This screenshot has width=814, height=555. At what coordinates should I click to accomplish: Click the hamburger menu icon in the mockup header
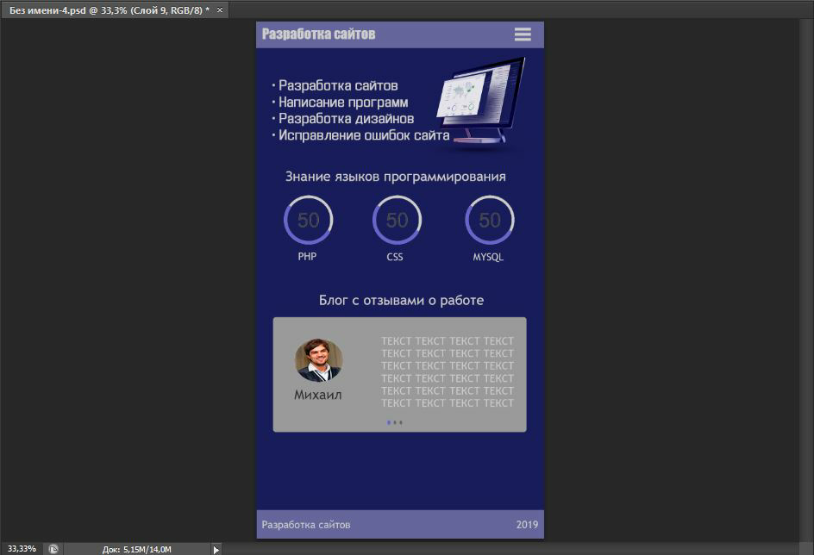(523, 34)
